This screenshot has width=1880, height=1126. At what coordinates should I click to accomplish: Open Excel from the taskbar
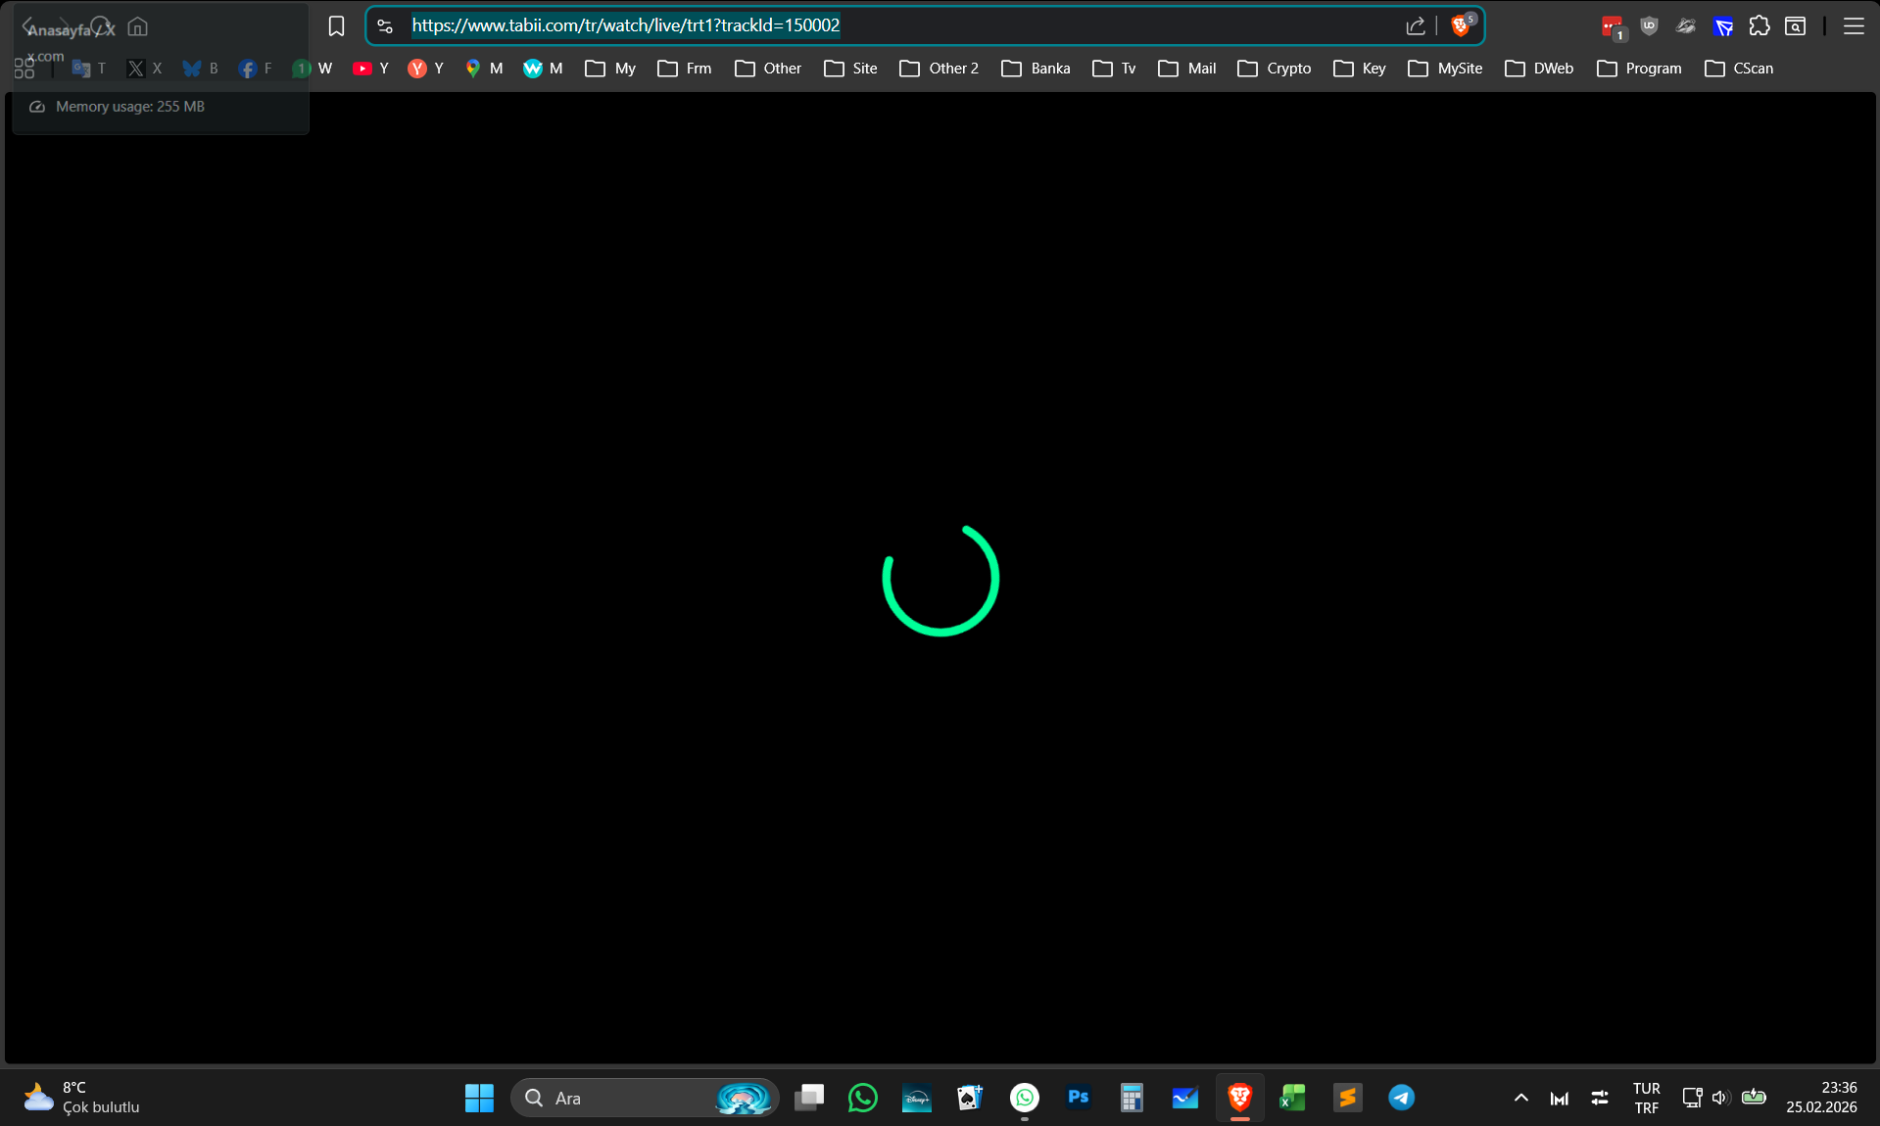(1293, 1098)
